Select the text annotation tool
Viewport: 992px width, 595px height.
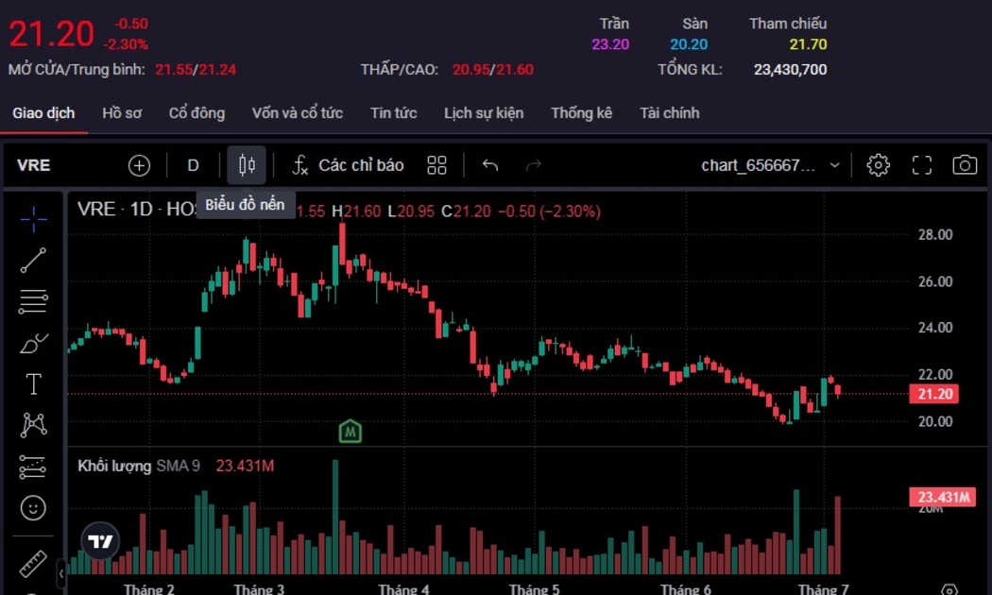click(x=33, y=384)
